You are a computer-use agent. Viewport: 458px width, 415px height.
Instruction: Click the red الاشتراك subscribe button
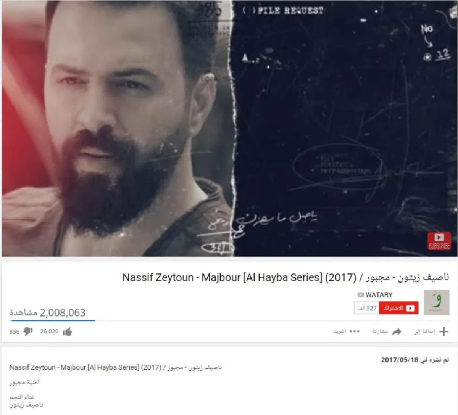(x=398, y=308)
